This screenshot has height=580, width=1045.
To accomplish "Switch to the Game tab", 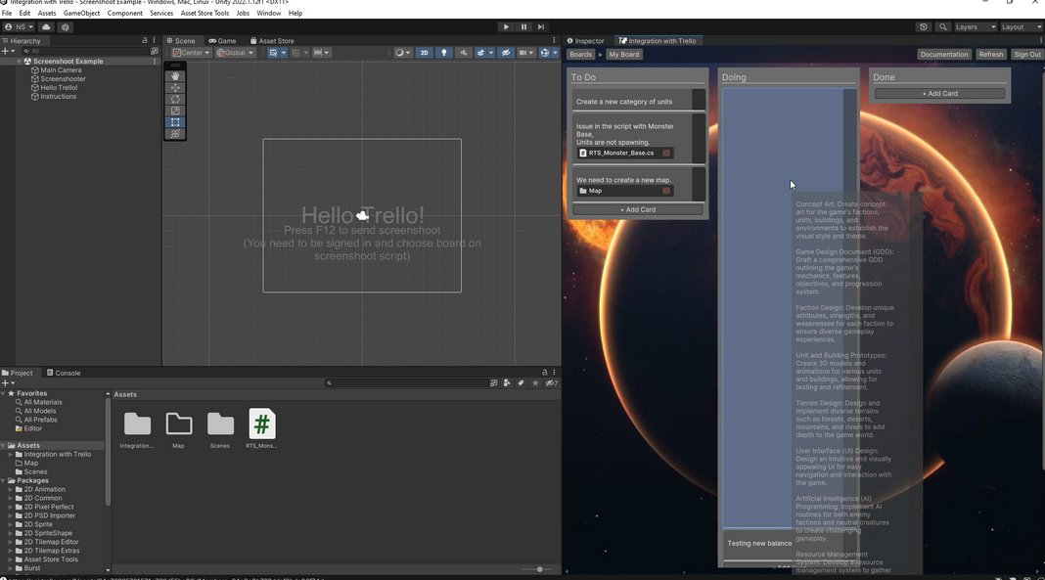I will coord(222,41).
